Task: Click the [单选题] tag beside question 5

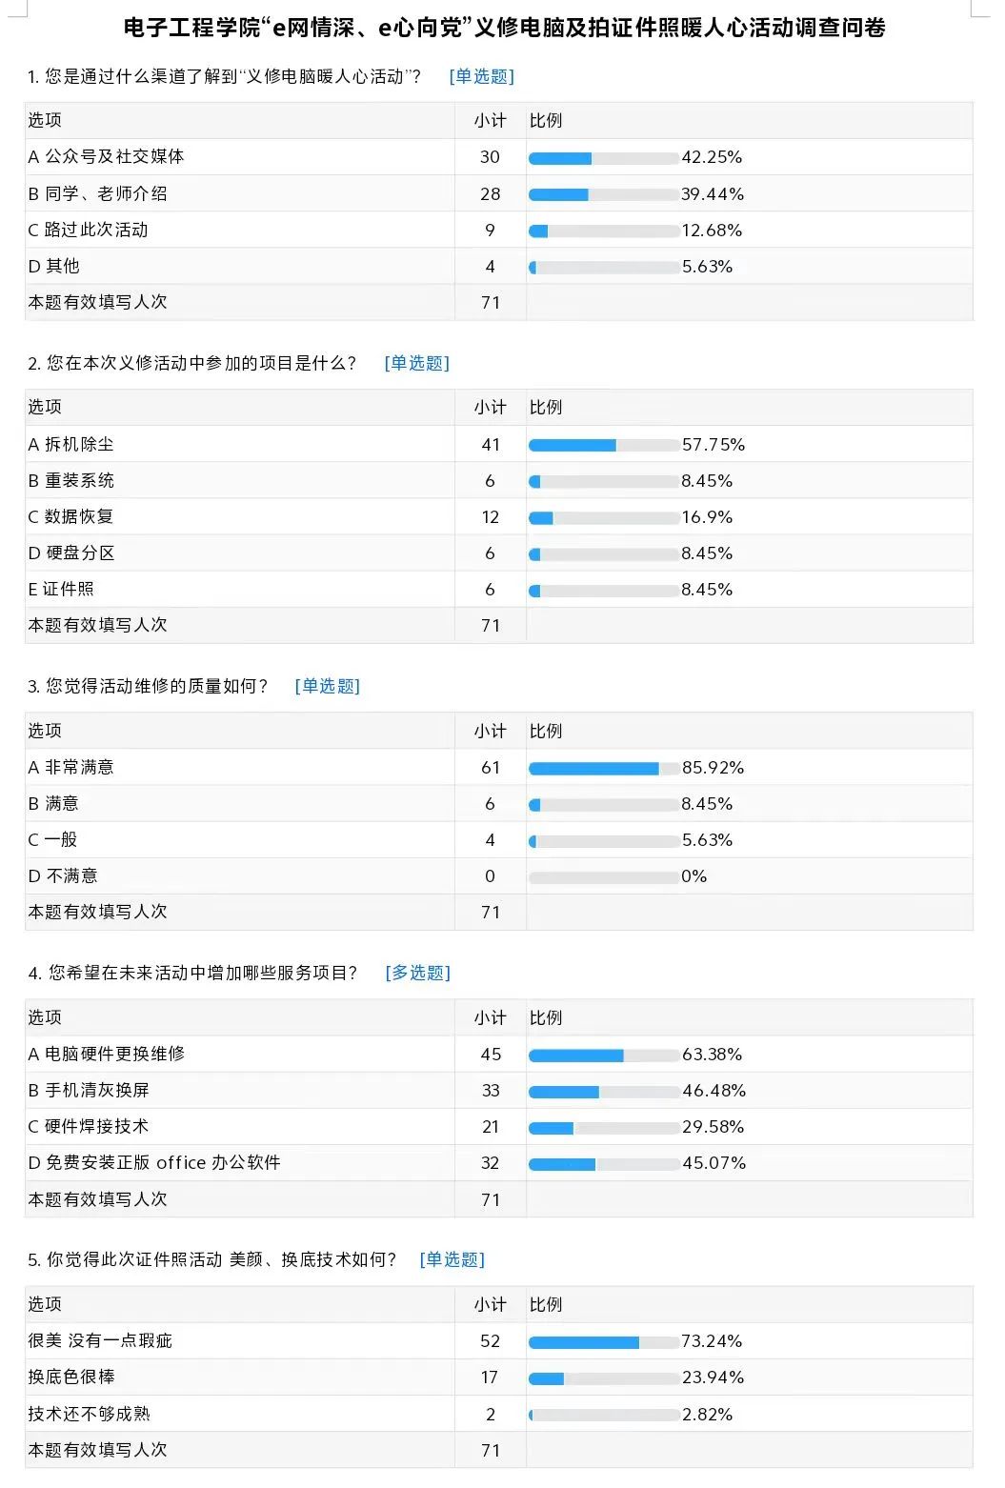Action: pos(452,1259)
